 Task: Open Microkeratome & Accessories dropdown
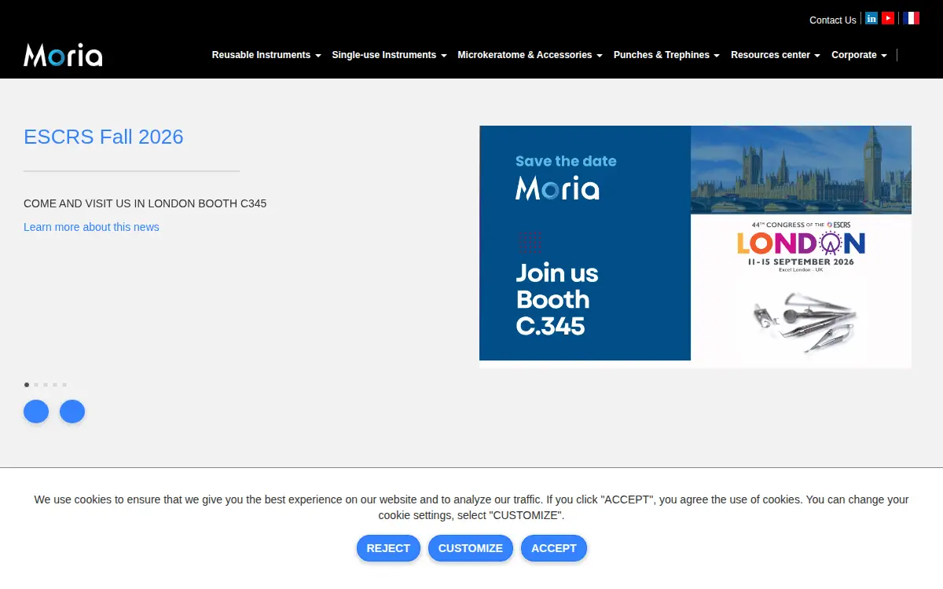(x=530, y=55)
